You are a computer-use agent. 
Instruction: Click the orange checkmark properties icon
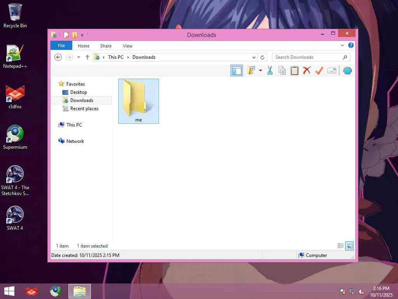tap(319, 70)
